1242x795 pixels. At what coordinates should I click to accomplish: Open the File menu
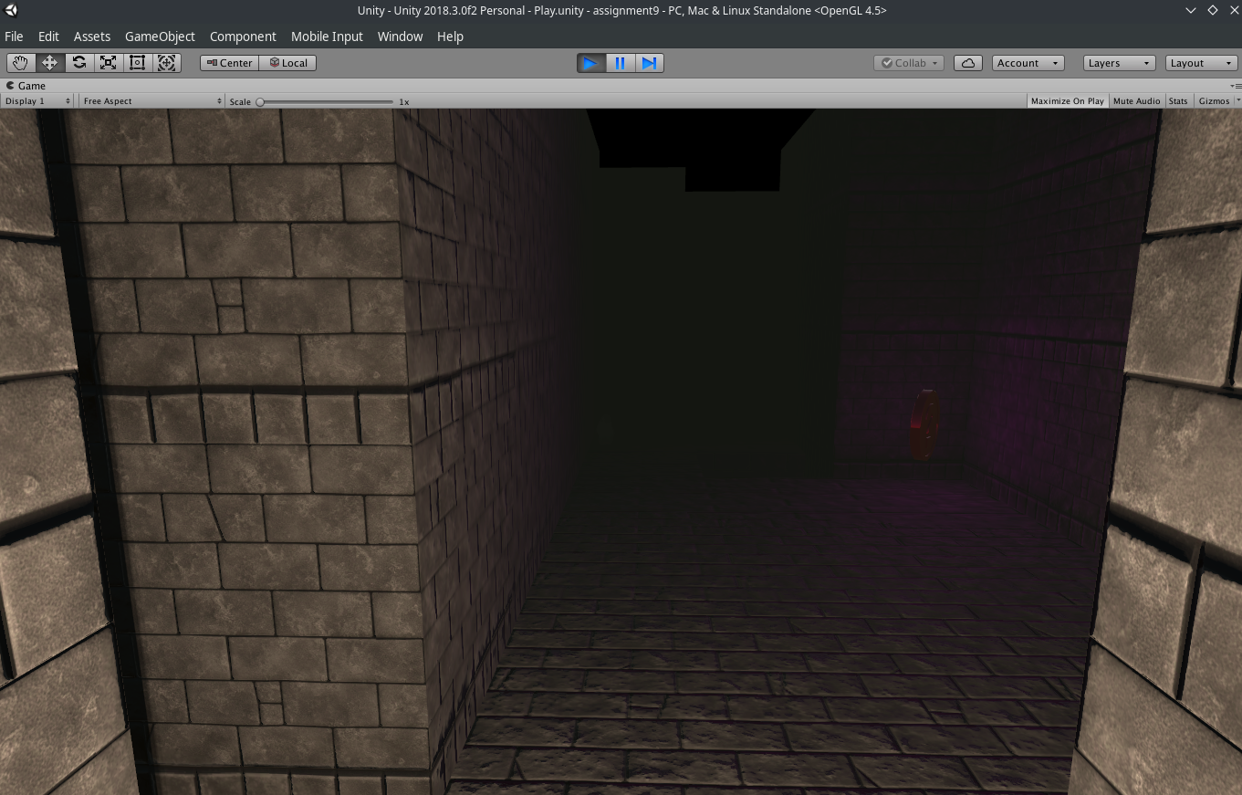[14, 37]
